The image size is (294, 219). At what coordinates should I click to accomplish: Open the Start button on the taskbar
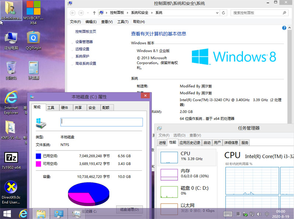7,214
